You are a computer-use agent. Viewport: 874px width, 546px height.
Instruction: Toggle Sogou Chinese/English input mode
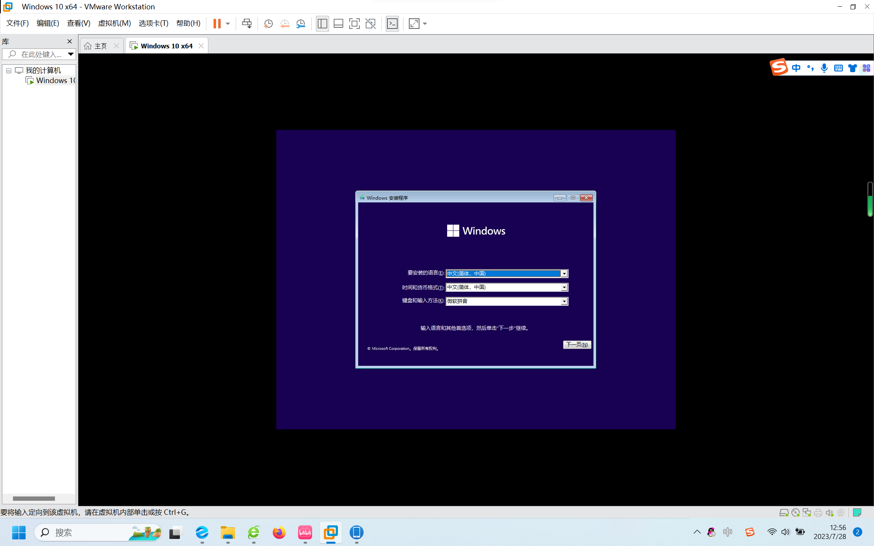[796, 68]
